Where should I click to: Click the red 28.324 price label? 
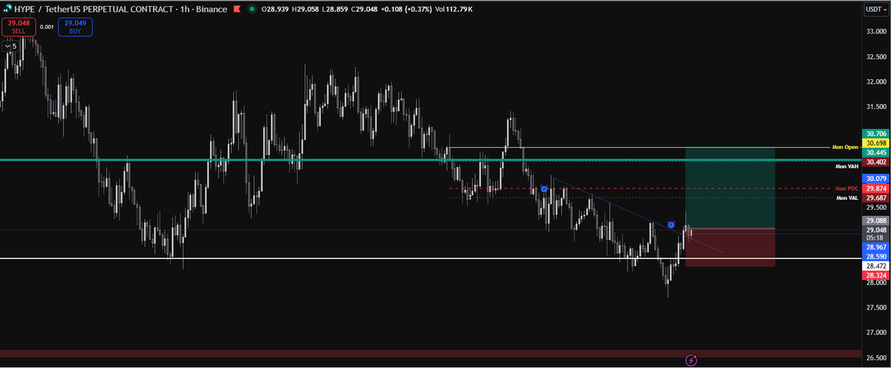click(875, 275)
